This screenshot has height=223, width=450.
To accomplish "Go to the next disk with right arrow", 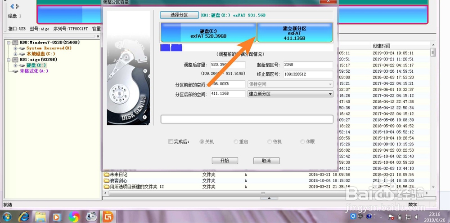I will pyautogui.click(x=18, y=6).
